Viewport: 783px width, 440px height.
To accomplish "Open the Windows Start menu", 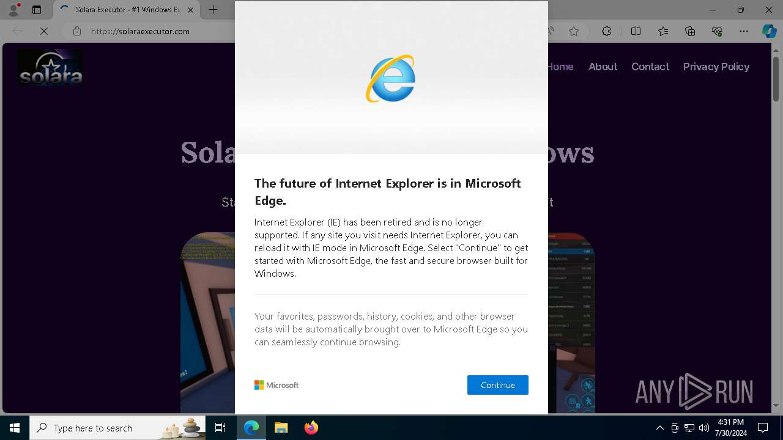I will [x=15, y=428].
